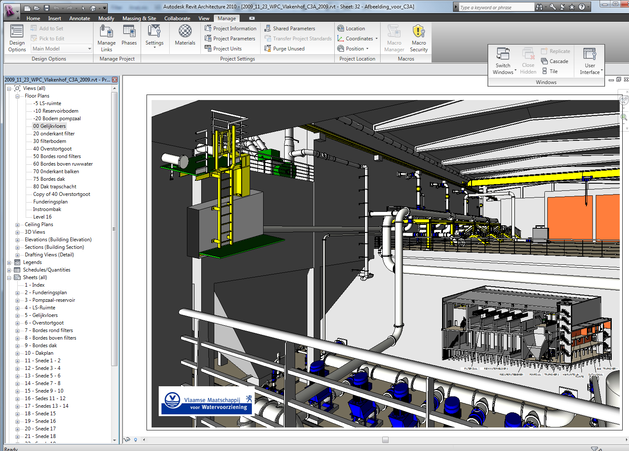
Task: Select sheet 1 - Index
Action: [35, 285]
